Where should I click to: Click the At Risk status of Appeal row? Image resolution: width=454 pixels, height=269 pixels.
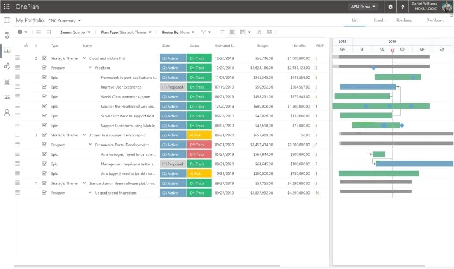click(199, 135)
